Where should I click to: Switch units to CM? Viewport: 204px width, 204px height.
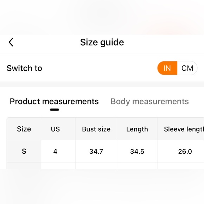pyautogui.click(x=187, y=68)
